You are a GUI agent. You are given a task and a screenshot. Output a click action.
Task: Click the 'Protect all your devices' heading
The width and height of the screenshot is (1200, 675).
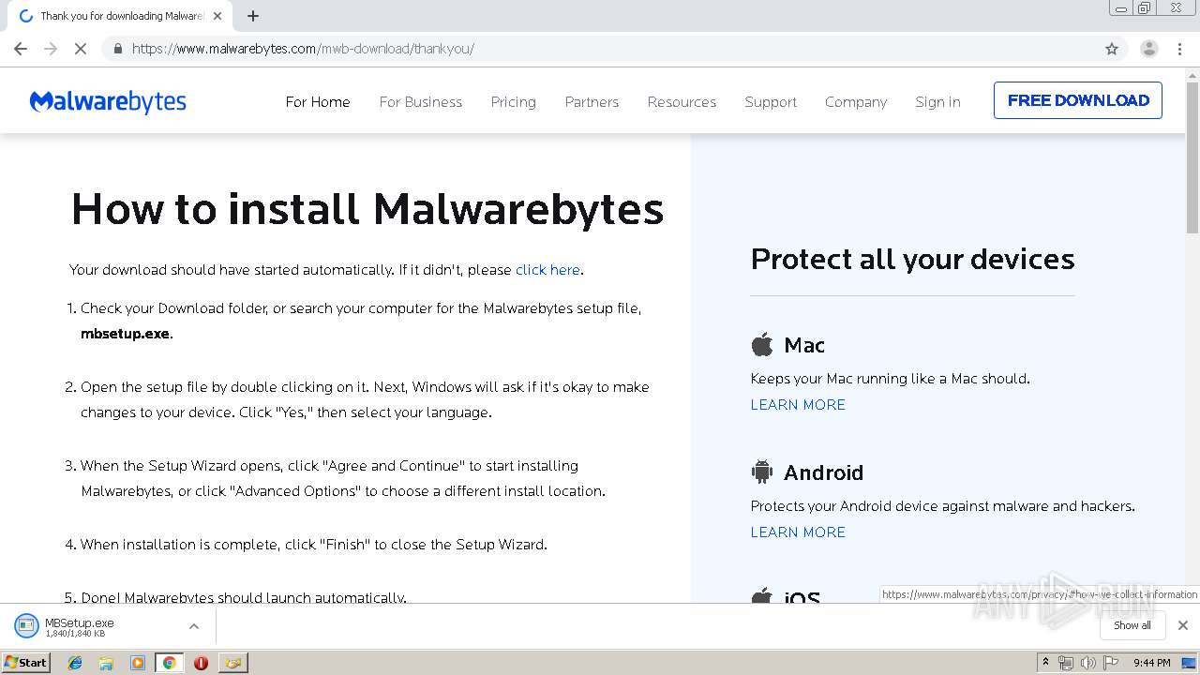912,259
